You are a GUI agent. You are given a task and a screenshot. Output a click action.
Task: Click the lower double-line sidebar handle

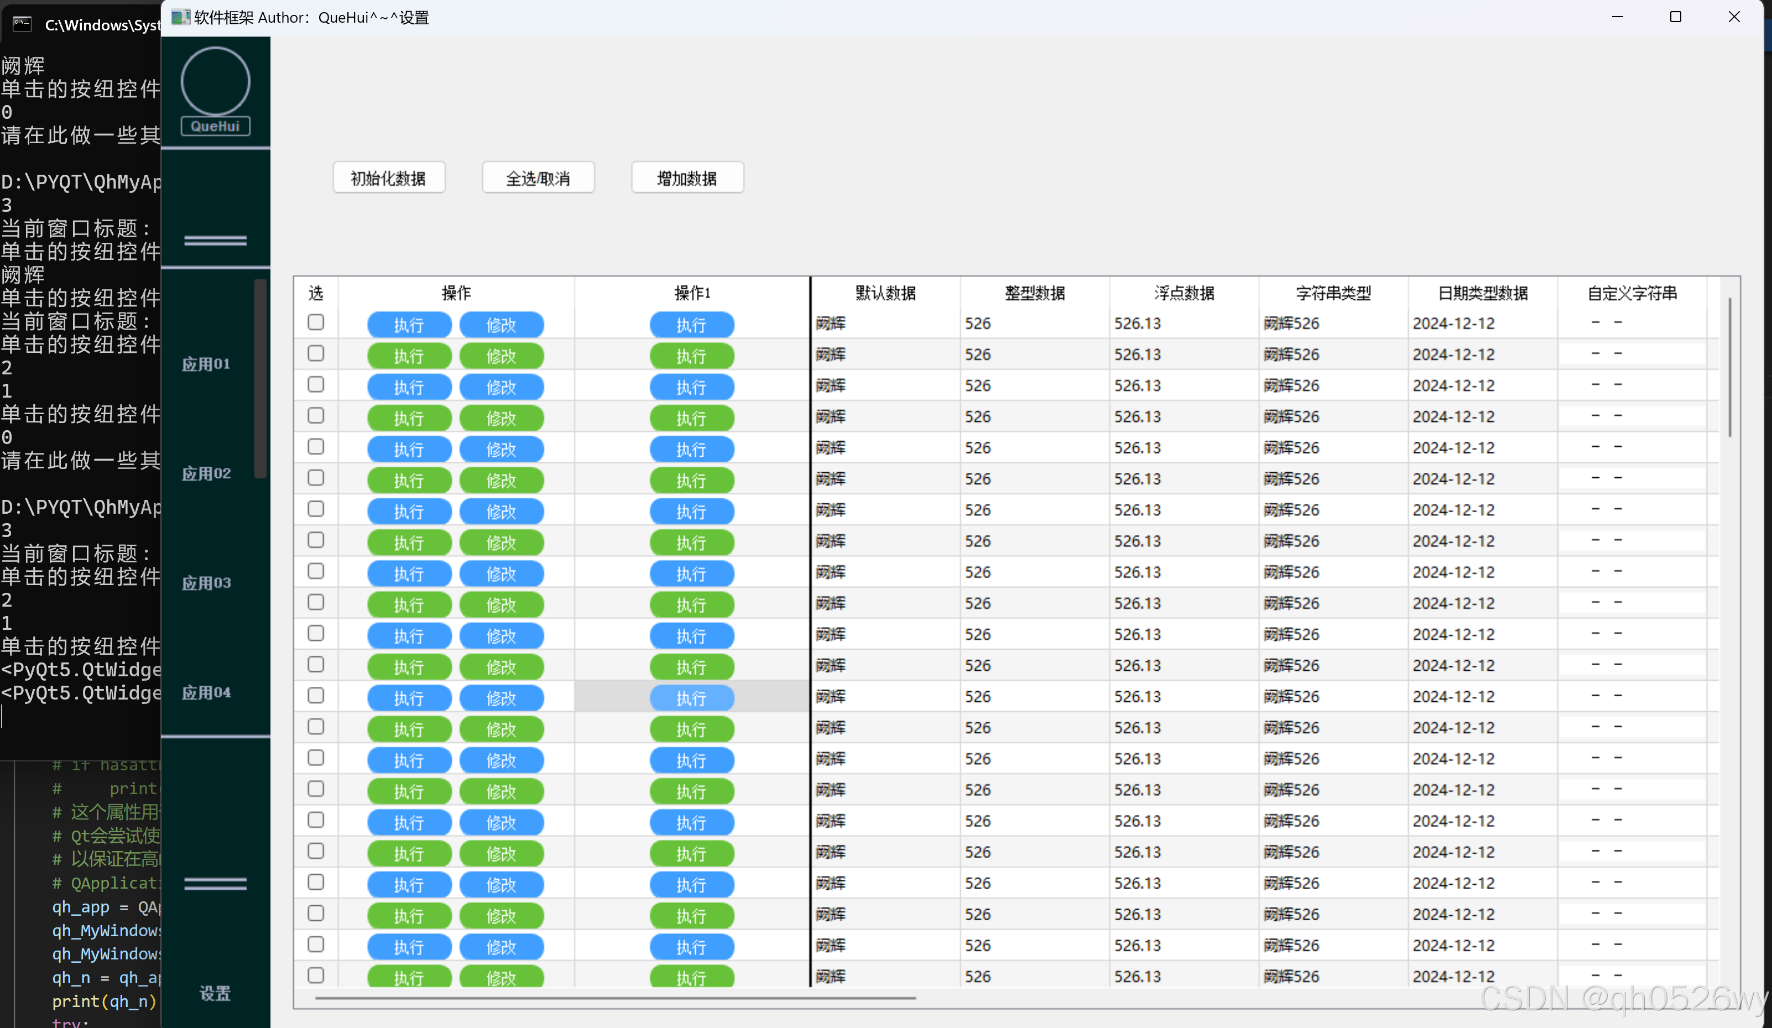click(x=215, y=884)
